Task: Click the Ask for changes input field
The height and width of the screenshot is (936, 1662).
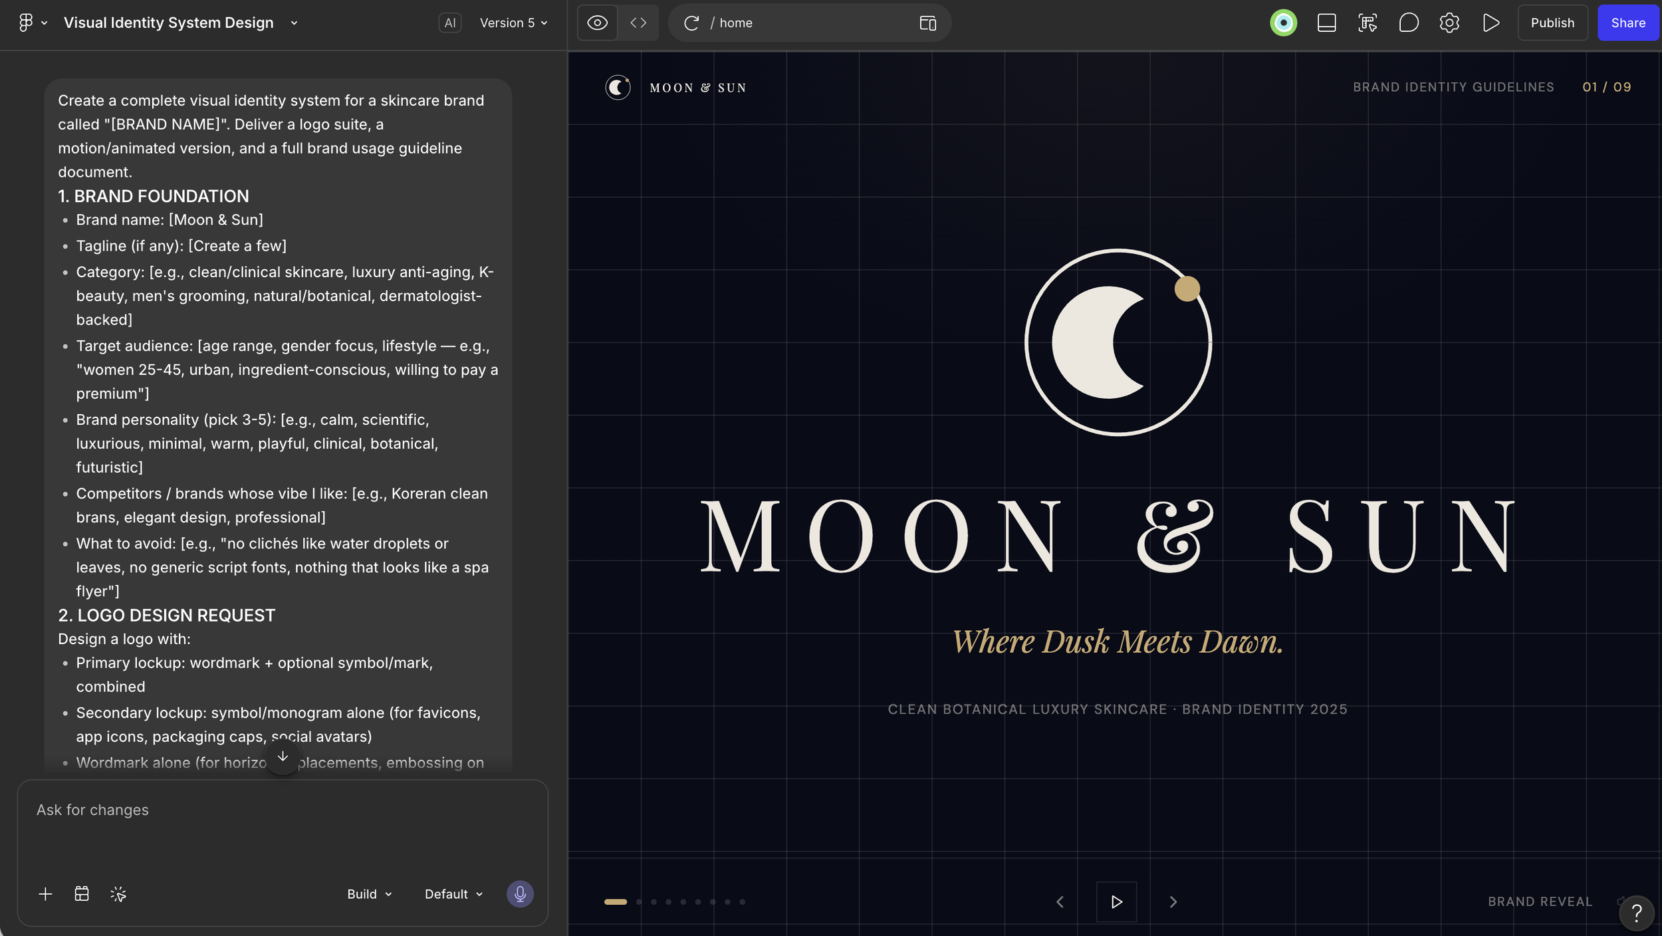Action: (283, 810)
